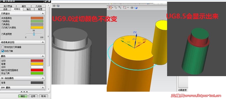Click the gray flat body icon above left viewport

(54, 6)
